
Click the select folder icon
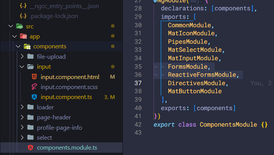(x=31, y=137)
